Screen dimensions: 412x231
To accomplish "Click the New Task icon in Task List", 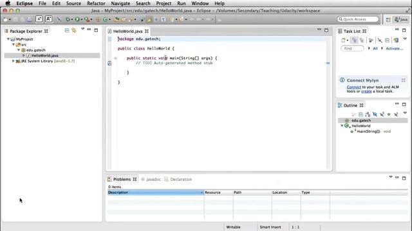I will (x=343, y=40).
